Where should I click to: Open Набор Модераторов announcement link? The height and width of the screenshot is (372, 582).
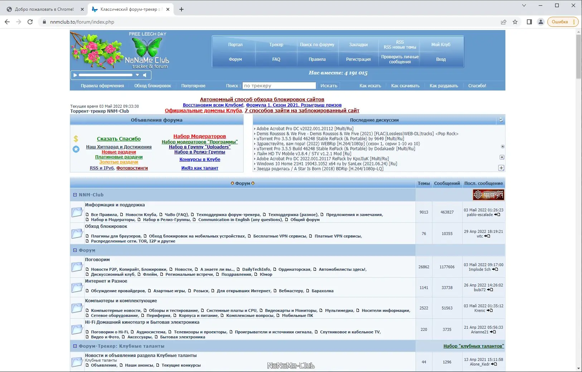click(x=200, y=136)
